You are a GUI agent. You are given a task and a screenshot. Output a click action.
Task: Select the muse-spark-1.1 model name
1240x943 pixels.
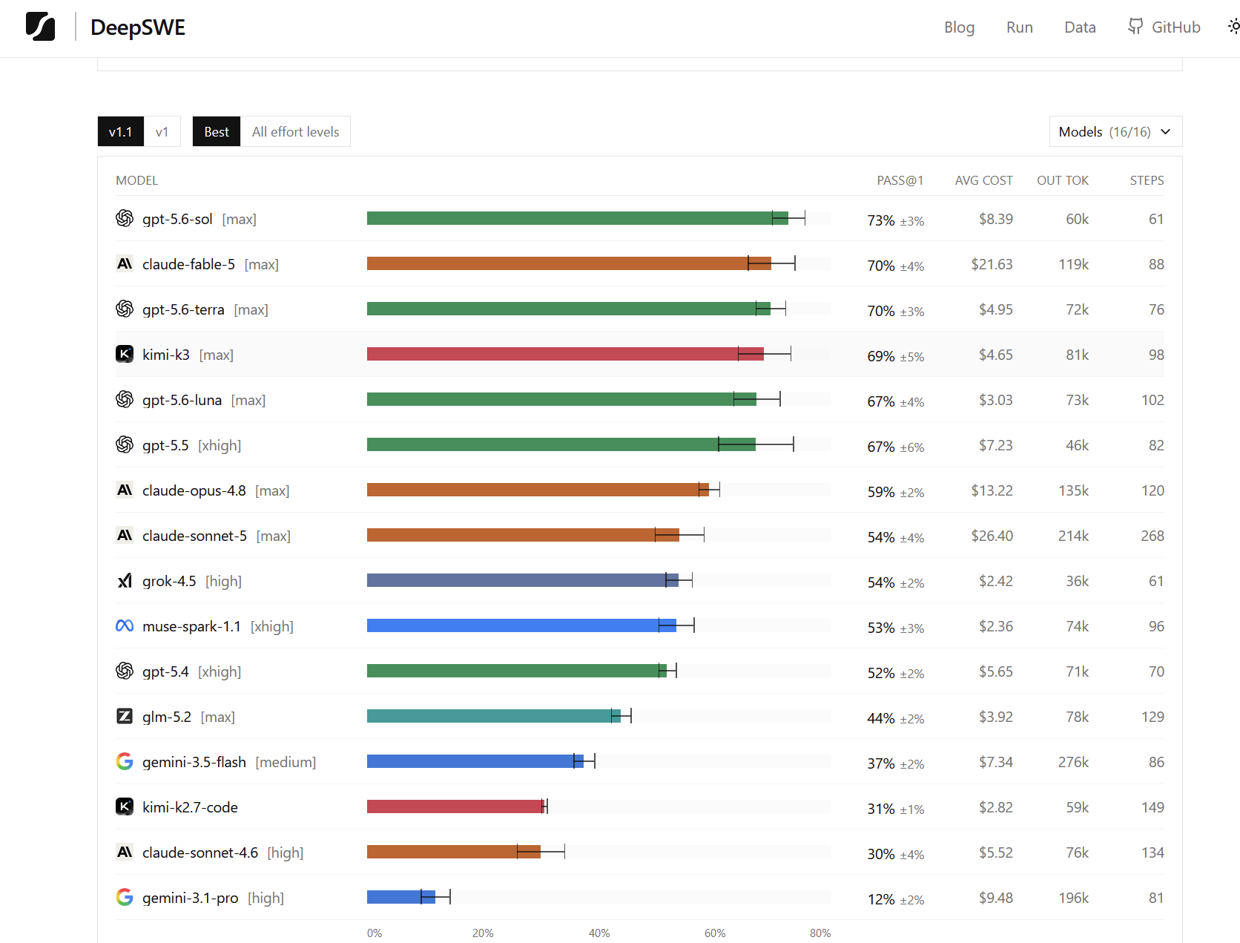click(x=191, y=626)
